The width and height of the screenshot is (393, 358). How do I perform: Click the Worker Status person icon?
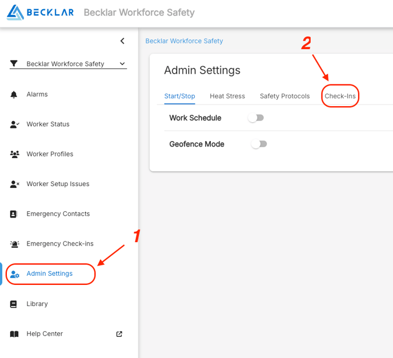(15, 124)
